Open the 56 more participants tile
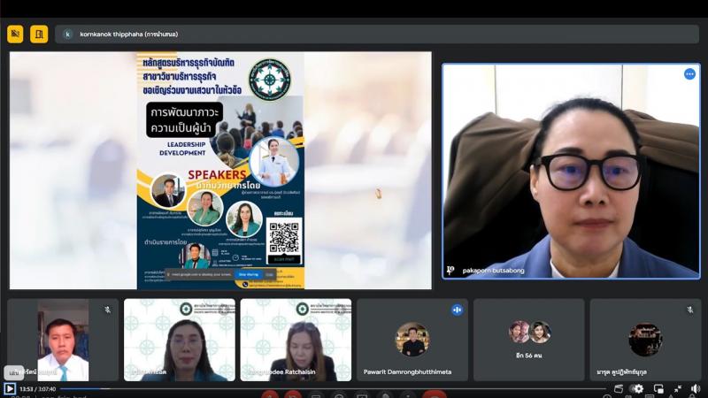708x398 pixels. pyautogui.click(x=528, y=340)
